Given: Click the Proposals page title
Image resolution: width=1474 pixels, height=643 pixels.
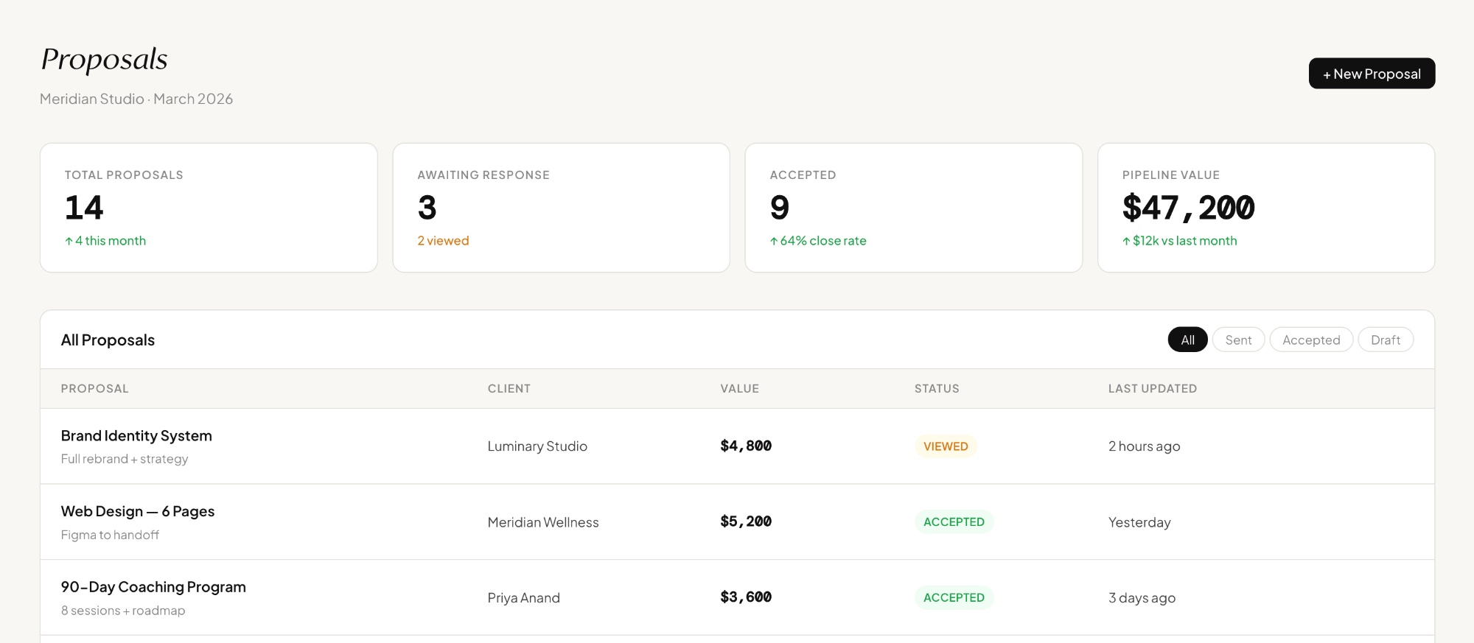Looking at the screenshot, I should (x=105, y=60).
